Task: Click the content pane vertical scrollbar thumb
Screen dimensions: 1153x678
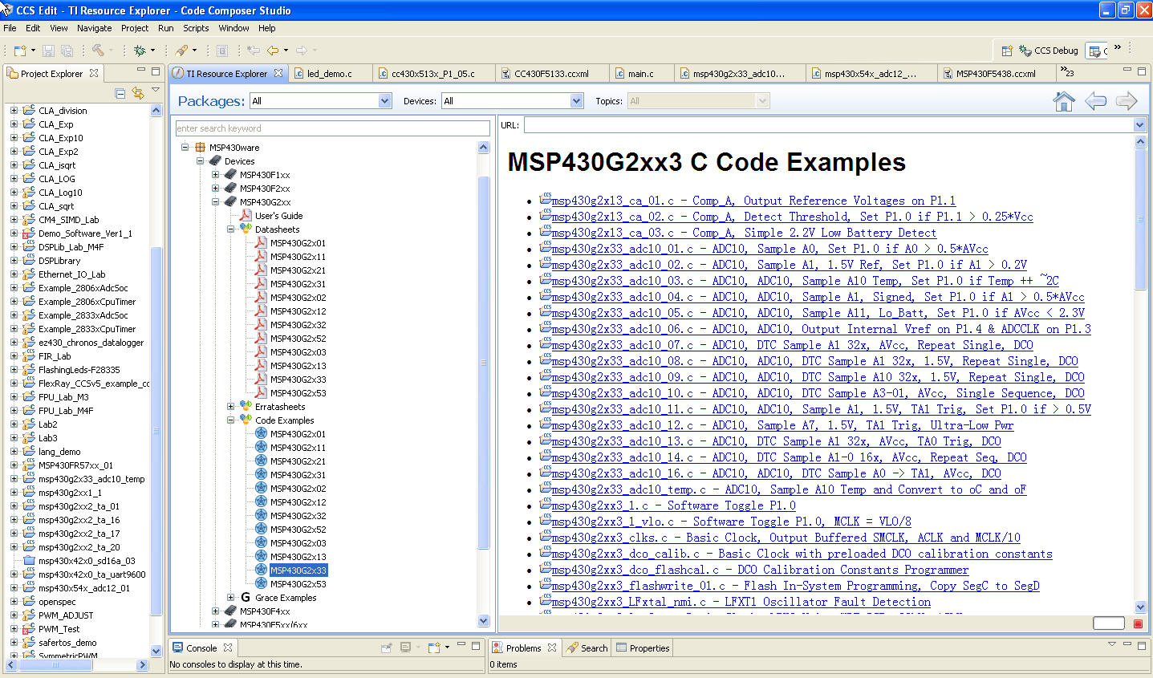Action: click(1141, 221)
